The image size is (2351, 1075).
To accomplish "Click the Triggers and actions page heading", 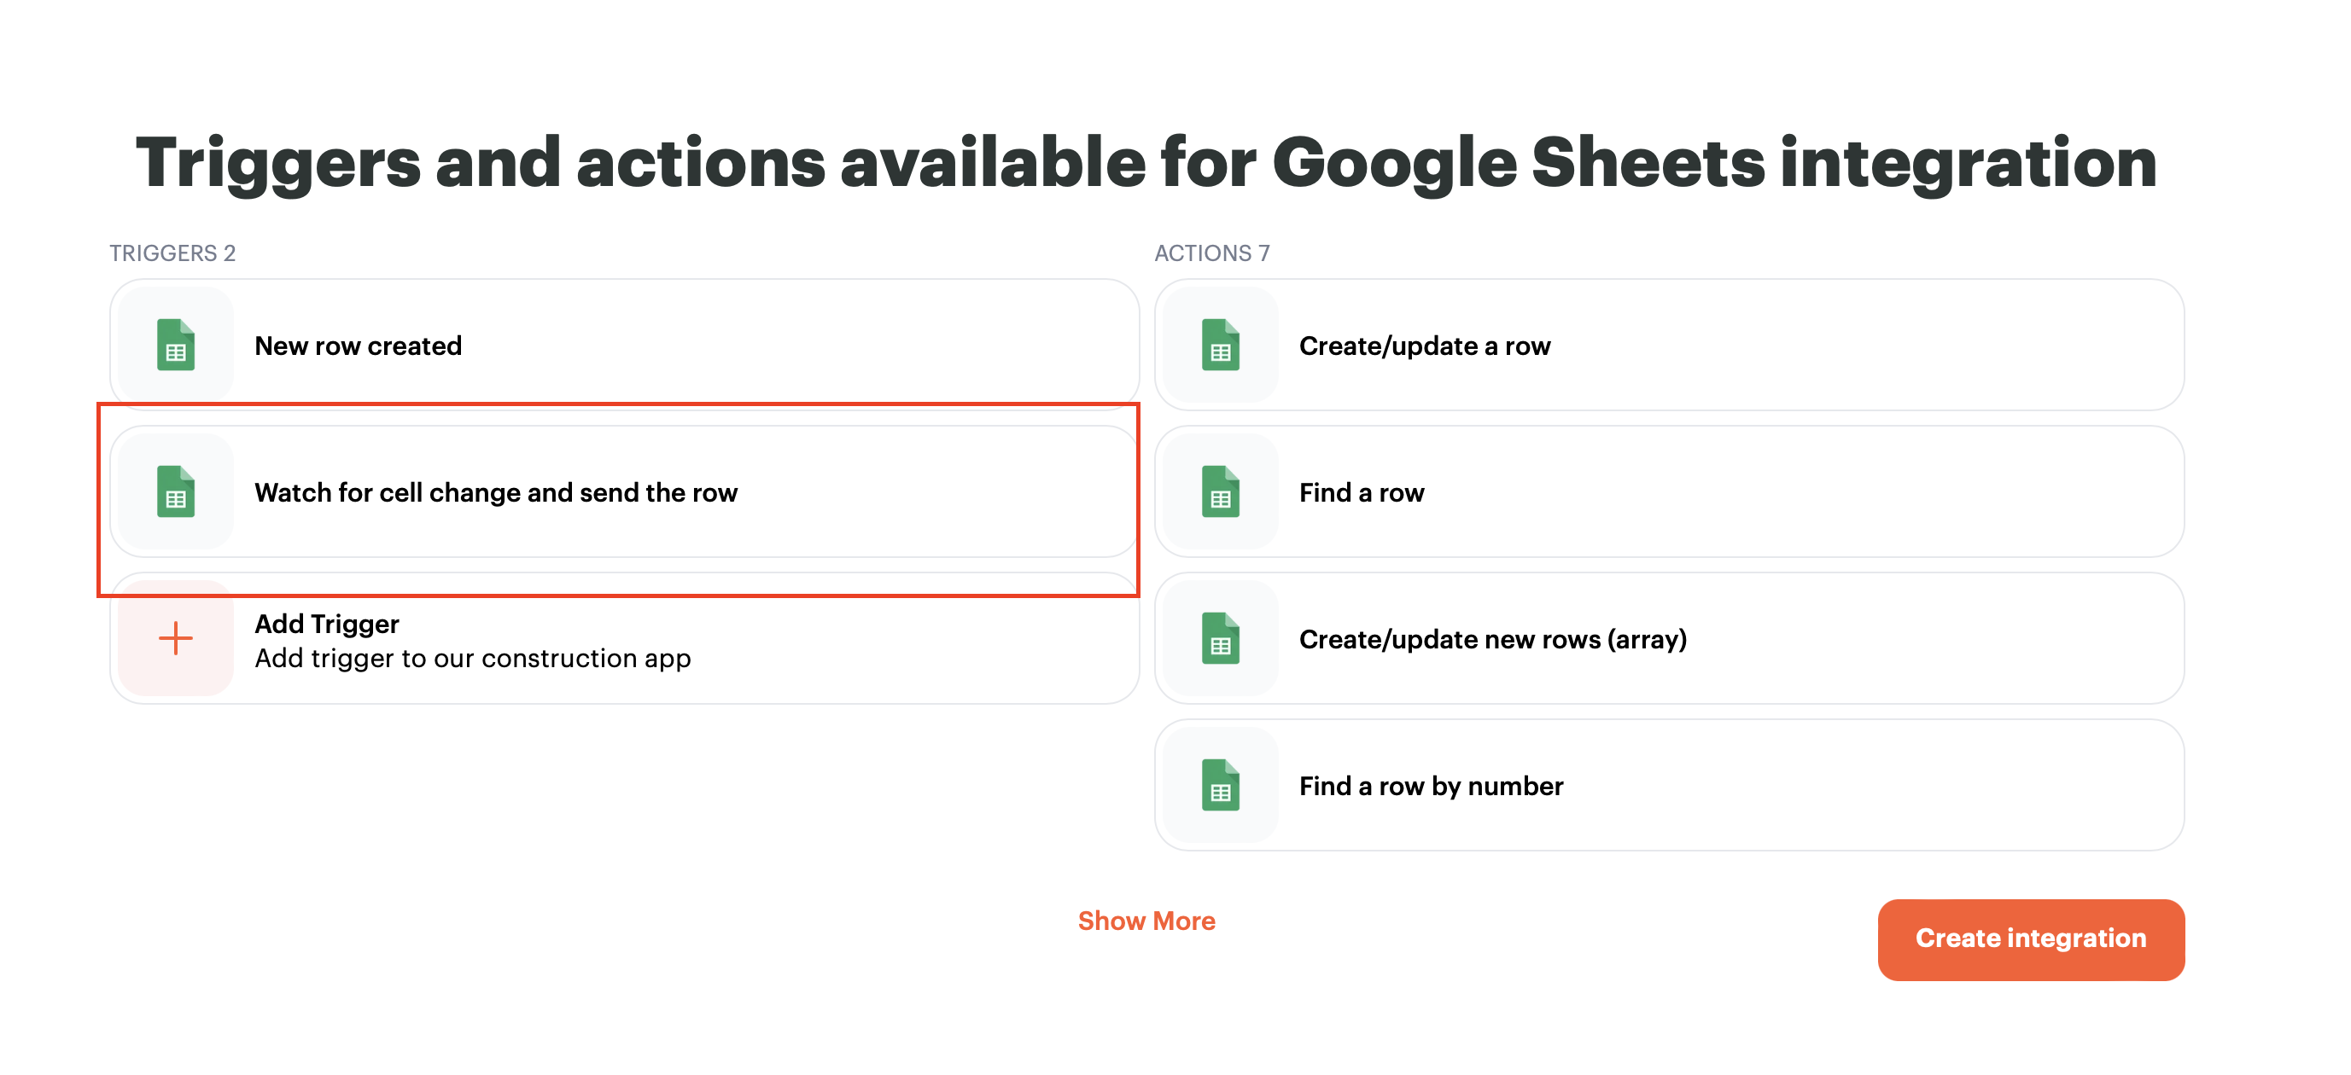I will [1146, 162].
